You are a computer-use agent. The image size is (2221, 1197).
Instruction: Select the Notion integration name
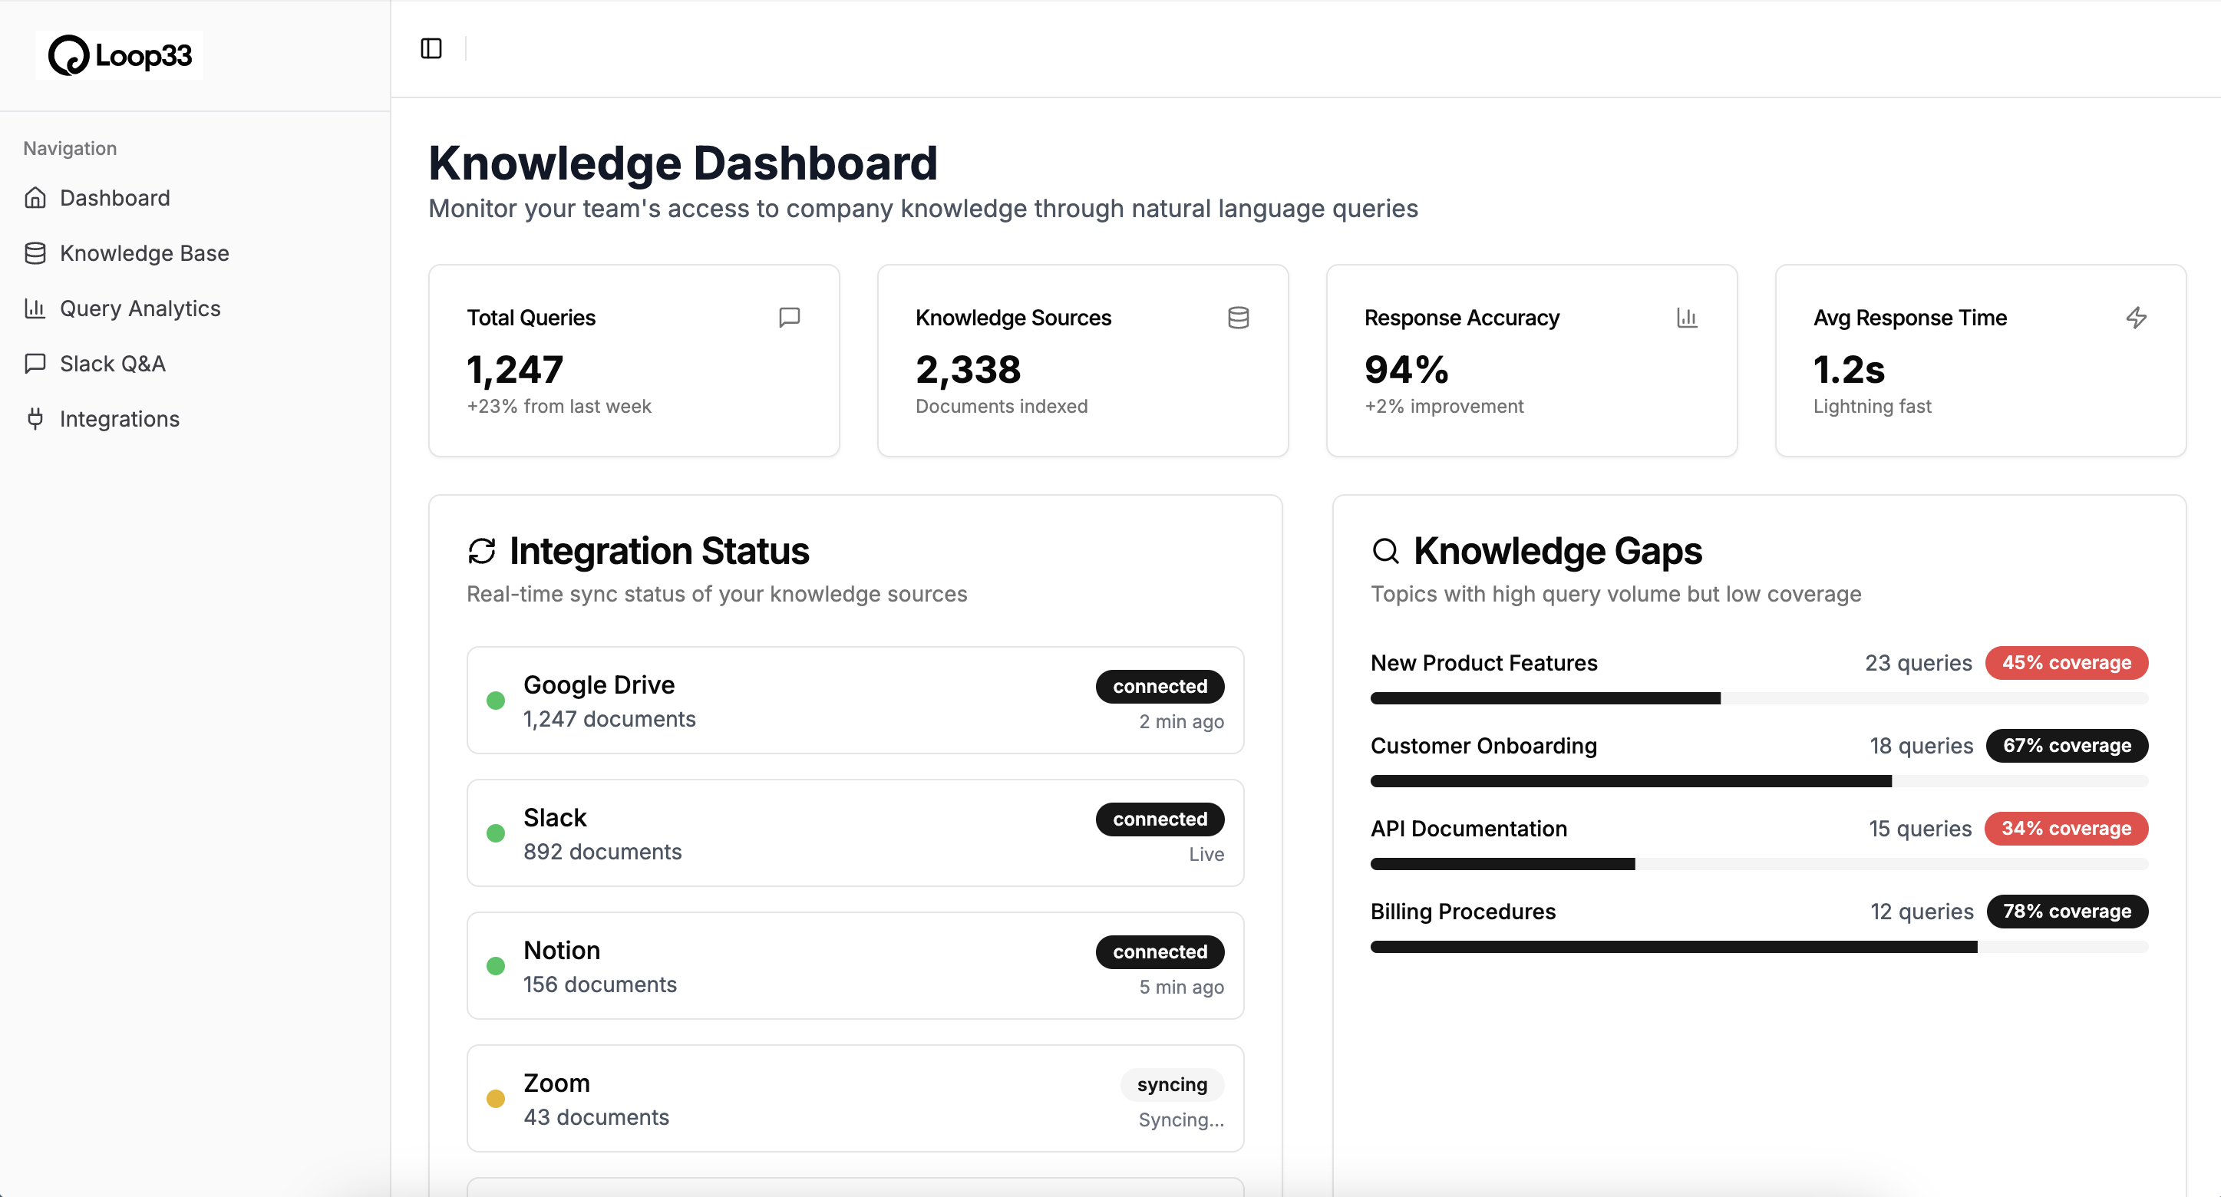coord(561,951)
